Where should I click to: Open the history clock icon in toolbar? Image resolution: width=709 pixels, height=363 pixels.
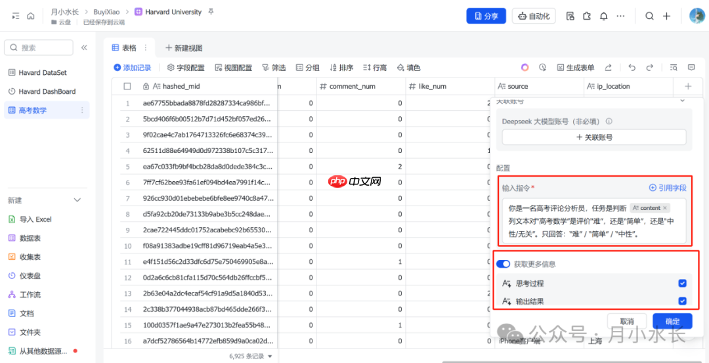(x=543, y=68)
